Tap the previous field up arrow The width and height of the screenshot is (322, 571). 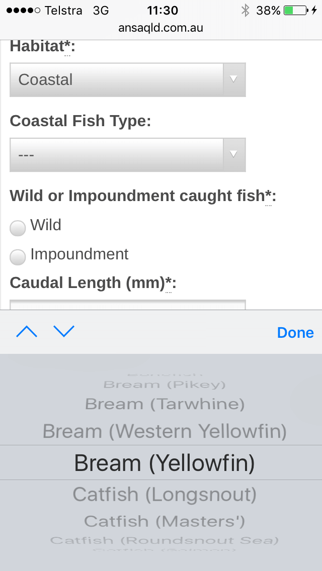(x=27, y=332)
